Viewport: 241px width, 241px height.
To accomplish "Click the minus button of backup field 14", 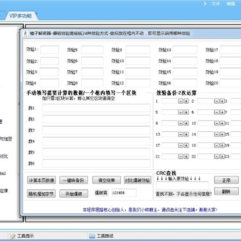I will point(217,134).
